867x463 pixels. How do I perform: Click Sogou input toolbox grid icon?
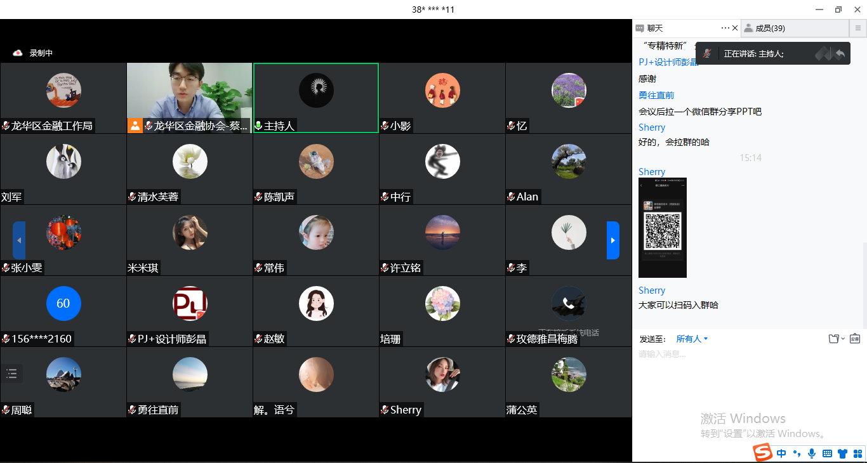click(857, 453)
